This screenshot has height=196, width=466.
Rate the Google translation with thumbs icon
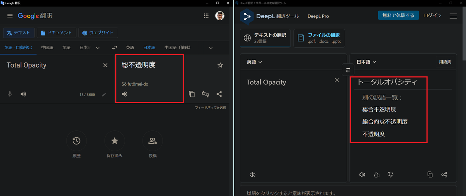click(x=205, y=94)
